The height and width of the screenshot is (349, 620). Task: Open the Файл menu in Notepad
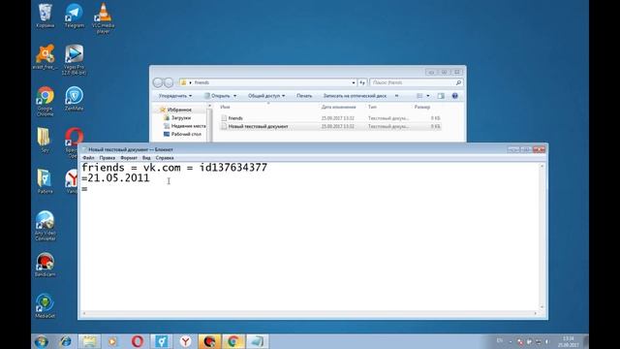(88, 157)
